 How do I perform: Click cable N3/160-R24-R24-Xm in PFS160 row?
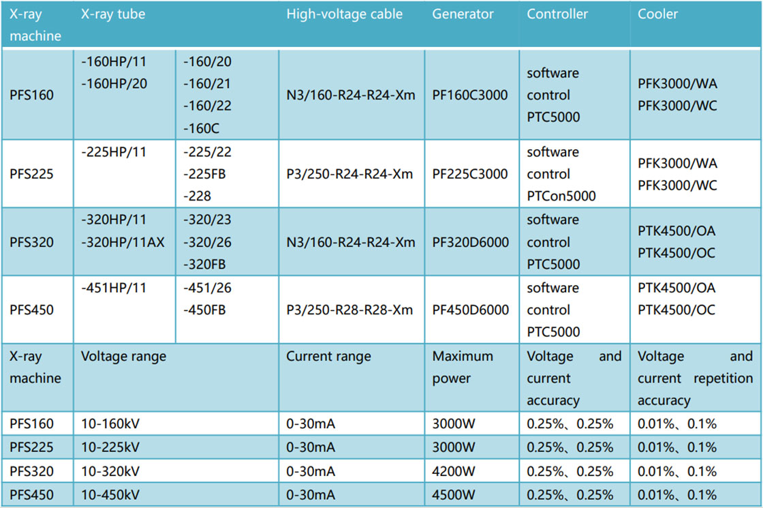click(351, 95)
